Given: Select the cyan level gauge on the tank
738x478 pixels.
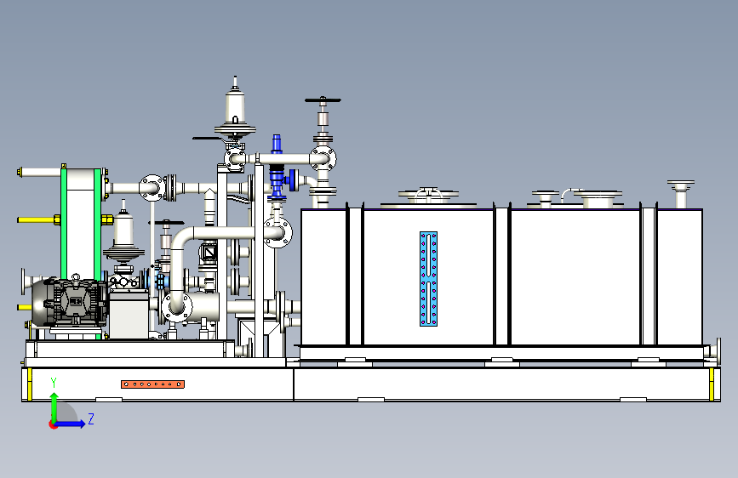Looking at the screenshot, I should pyautogui.click(x=428, y=278).
